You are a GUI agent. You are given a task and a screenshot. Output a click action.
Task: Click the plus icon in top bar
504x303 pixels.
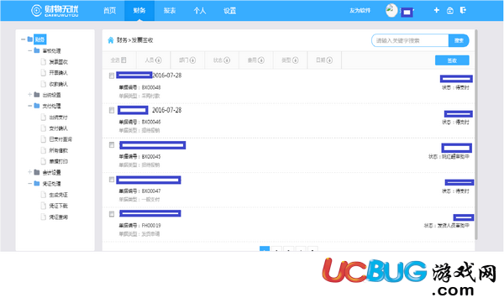(x=436, y=10)
